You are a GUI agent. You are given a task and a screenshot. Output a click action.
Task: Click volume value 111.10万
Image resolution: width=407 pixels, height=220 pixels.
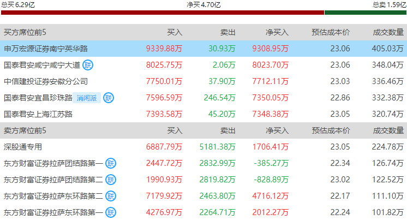[388, 196]
